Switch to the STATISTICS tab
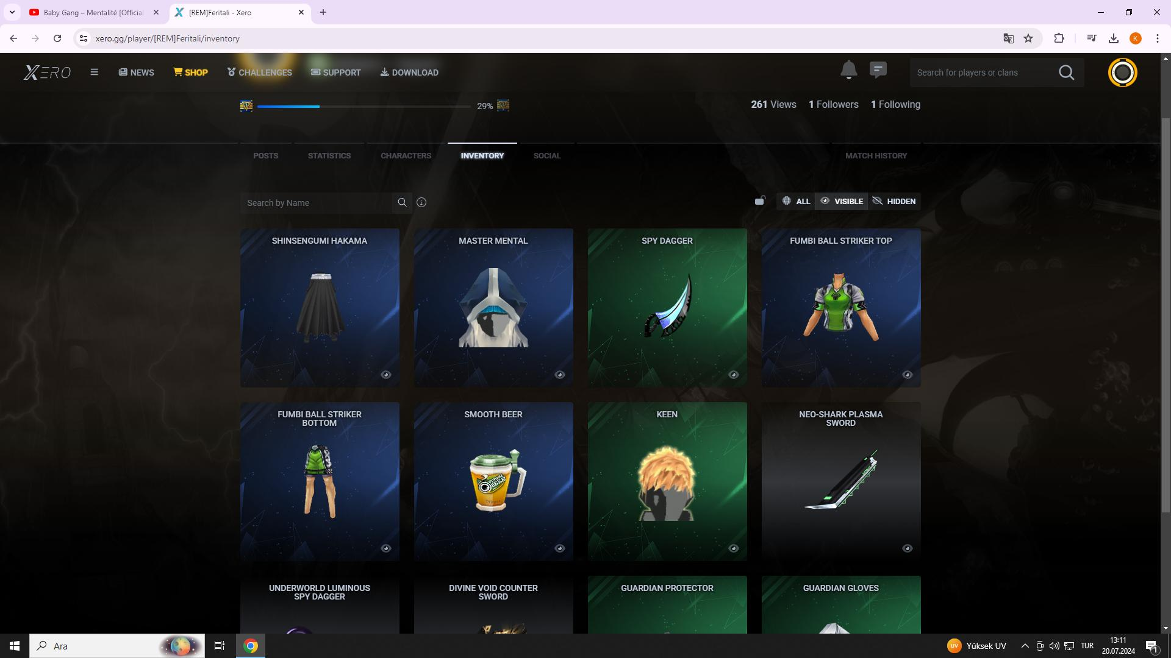 [329, 156]
